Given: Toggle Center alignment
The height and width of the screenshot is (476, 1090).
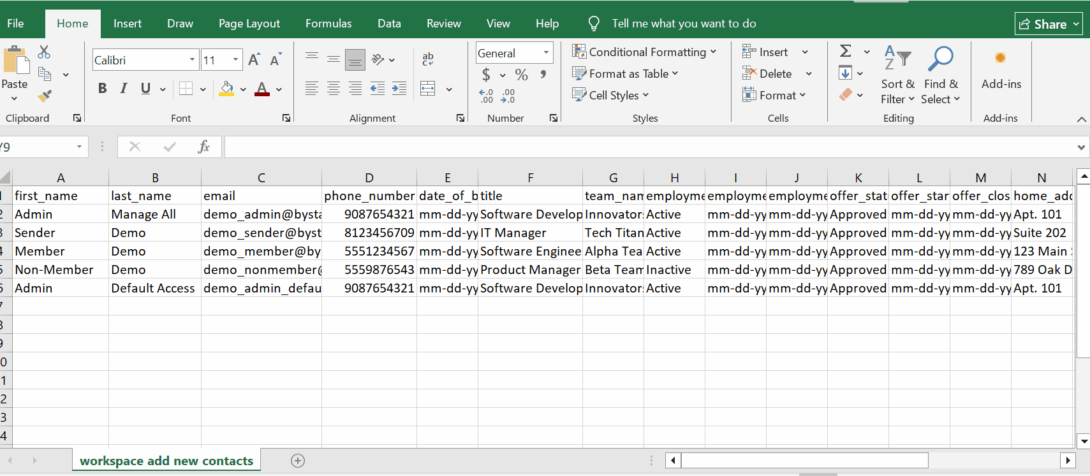Looking at the screenshot, I should 334,89.
